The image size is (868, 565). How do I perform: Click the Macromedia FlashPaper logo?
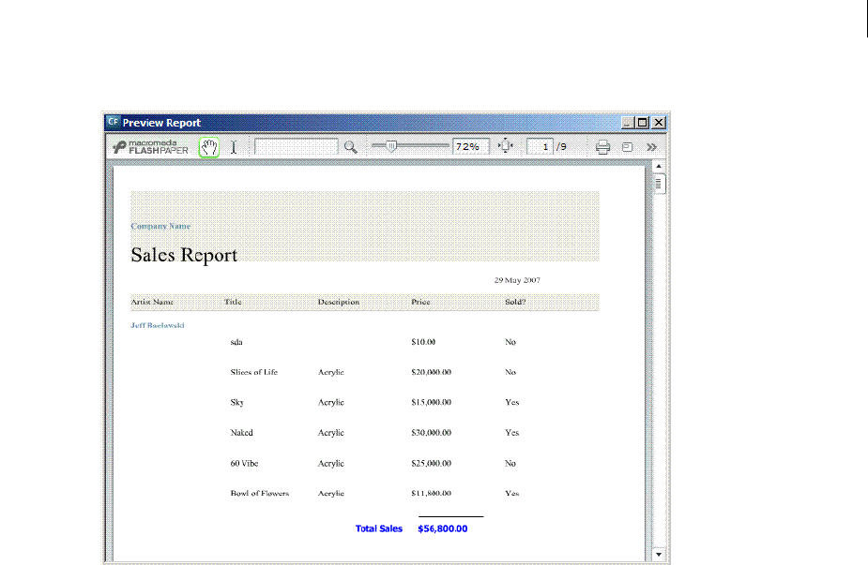(150, 147)
